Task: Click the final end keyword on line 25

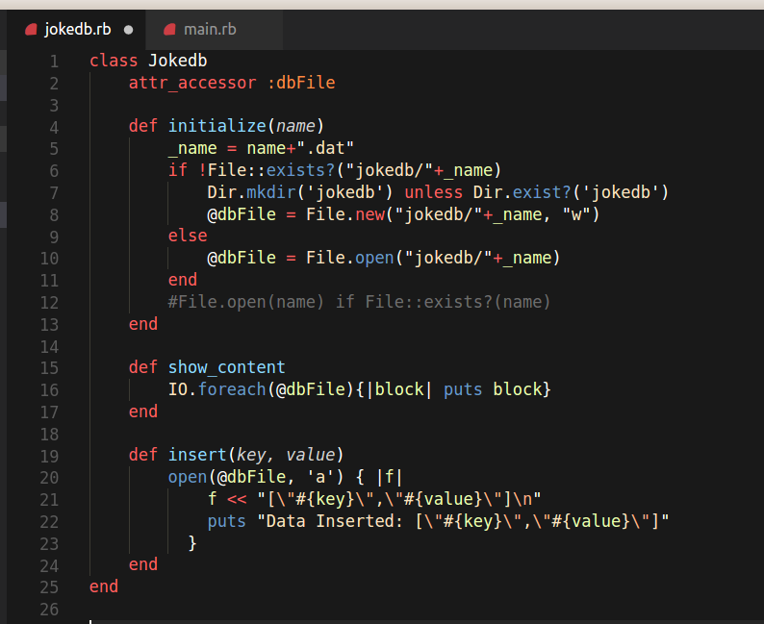Action: coord(104,587)
